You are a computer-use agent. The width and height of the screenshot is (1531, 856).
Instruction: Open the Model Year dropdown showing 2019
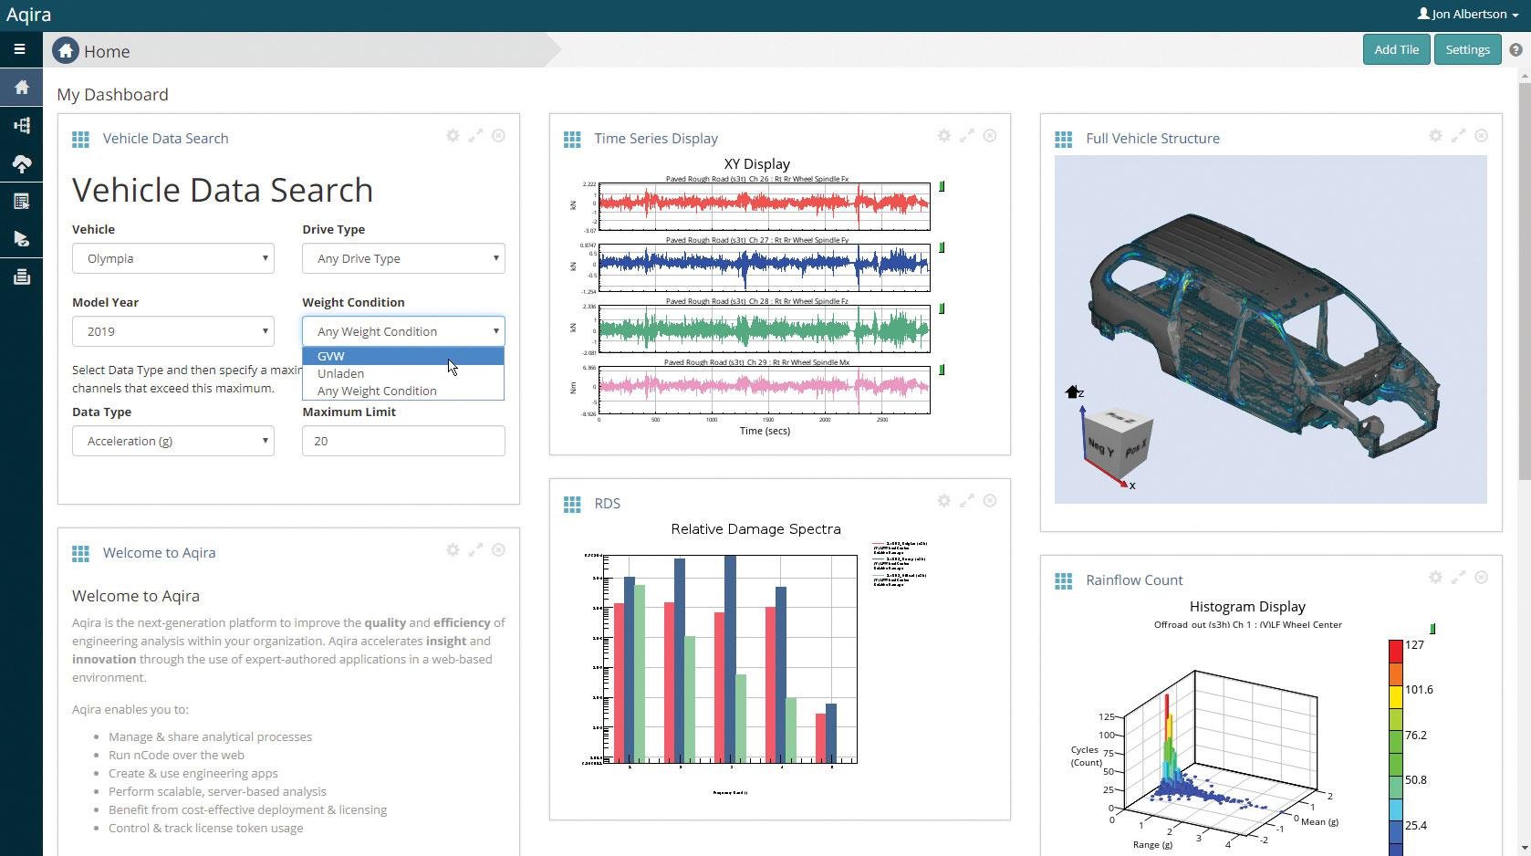click(173, 331)
